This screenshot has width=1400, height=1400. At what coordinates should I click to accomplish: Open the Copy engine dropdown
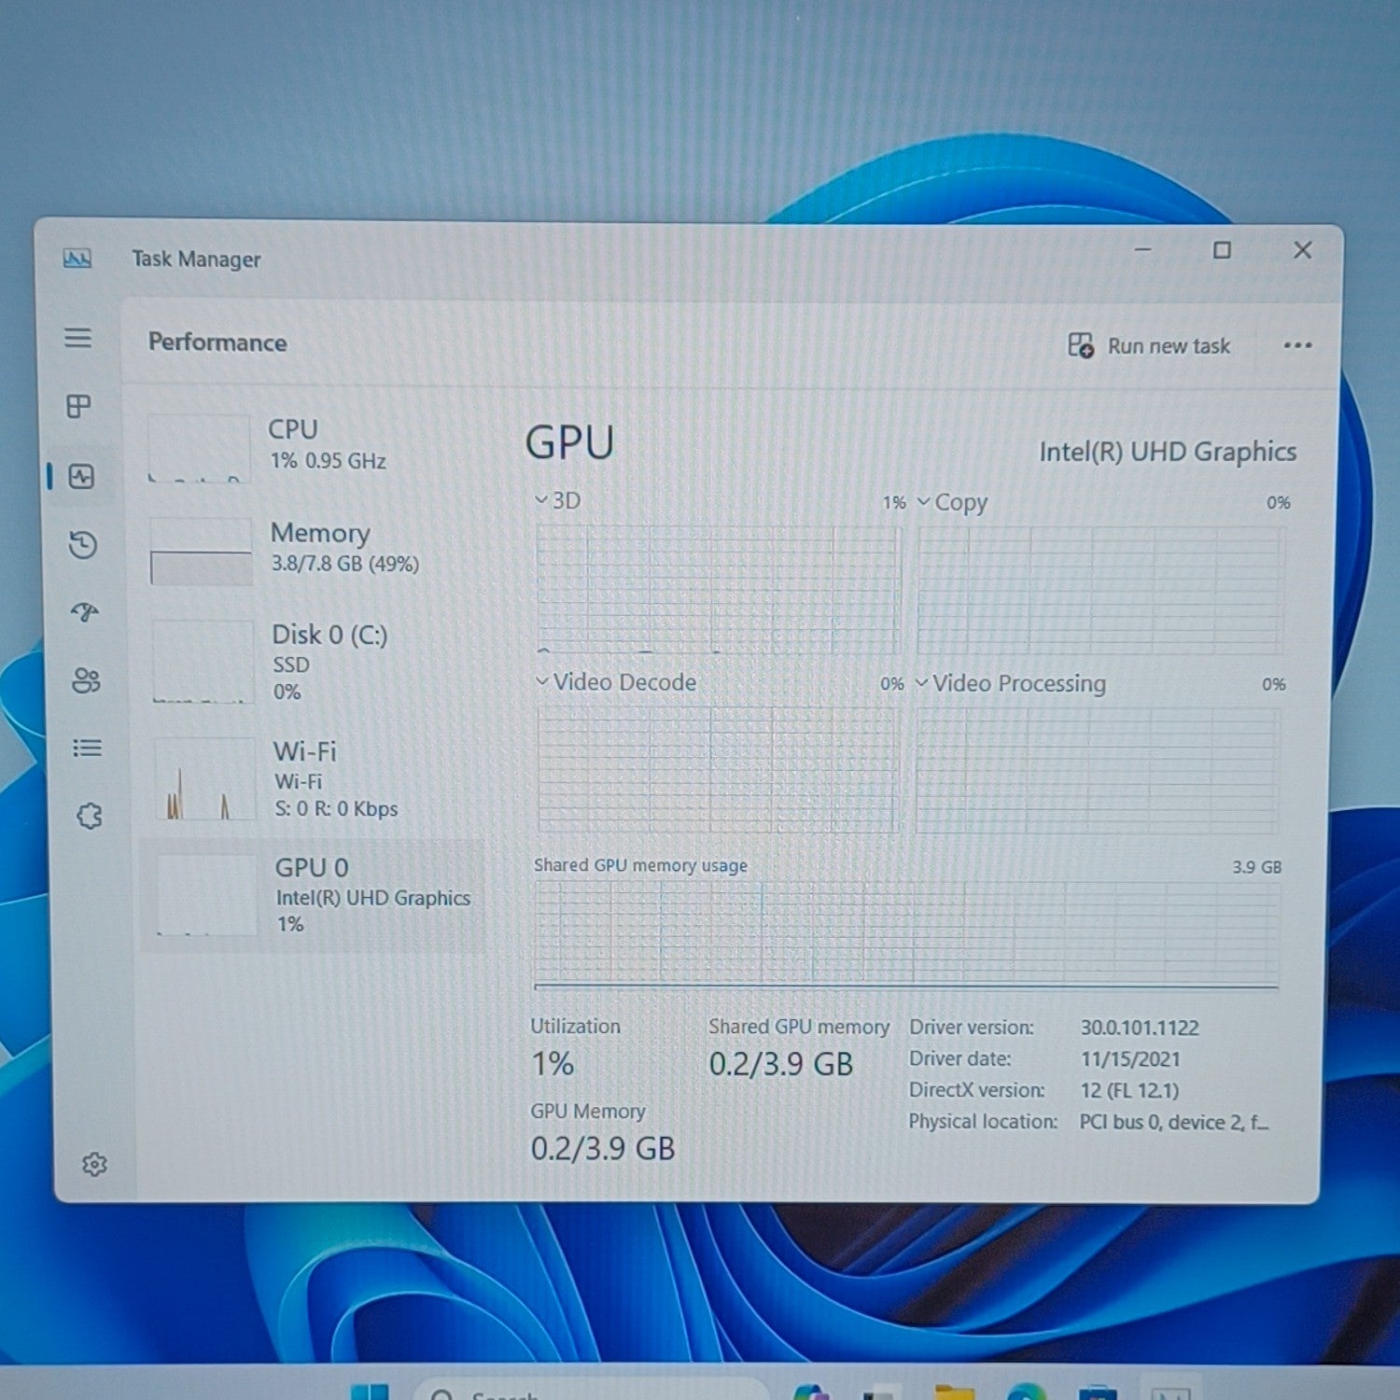pos(952,502)
